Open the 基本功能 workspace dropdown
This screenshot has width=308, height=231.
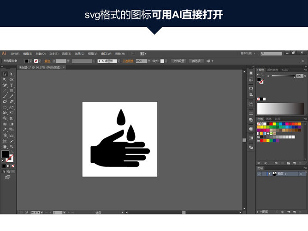249,53
